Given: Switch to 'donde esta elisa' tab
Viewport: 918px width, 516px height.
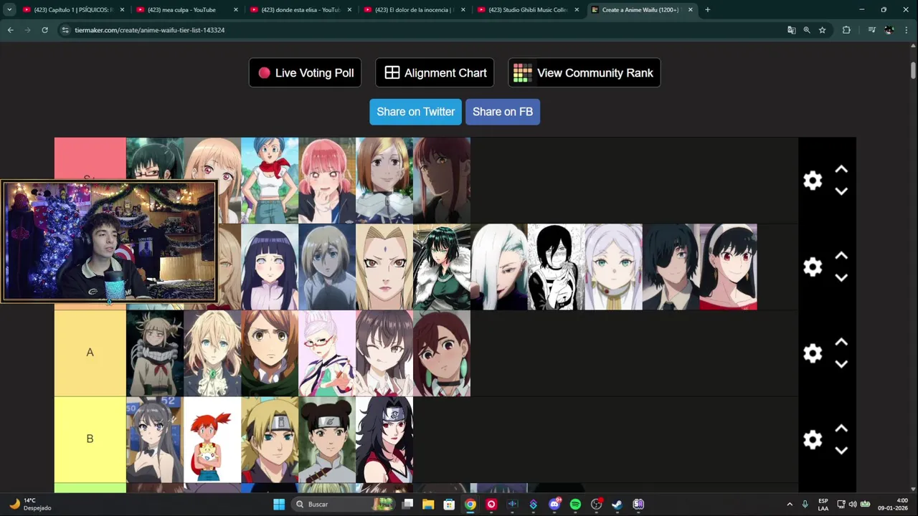Looking at the screenshot, I should coord(299,10).
